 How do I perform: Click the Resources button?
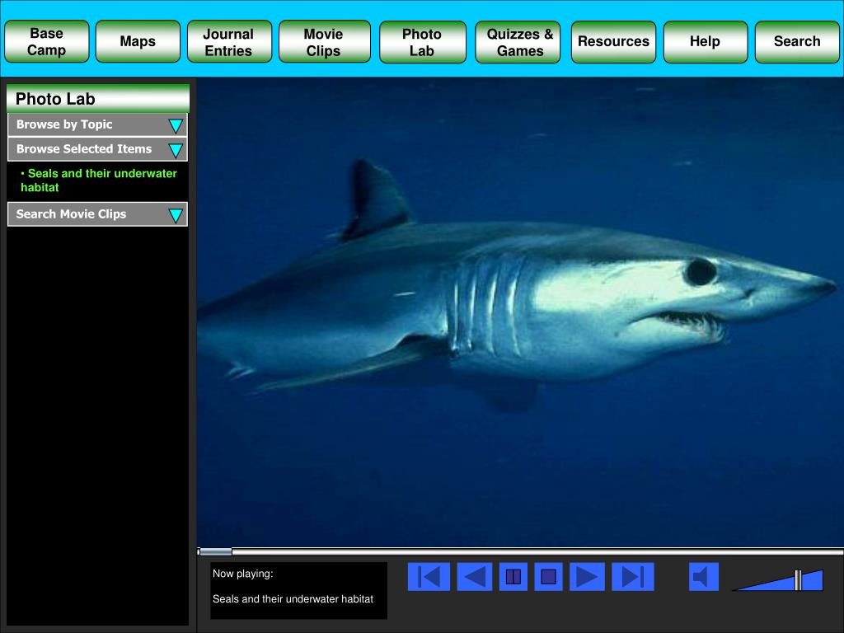(613, 42)
